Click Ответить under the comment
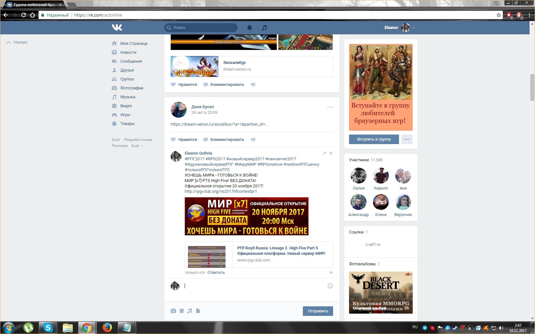 216,273
